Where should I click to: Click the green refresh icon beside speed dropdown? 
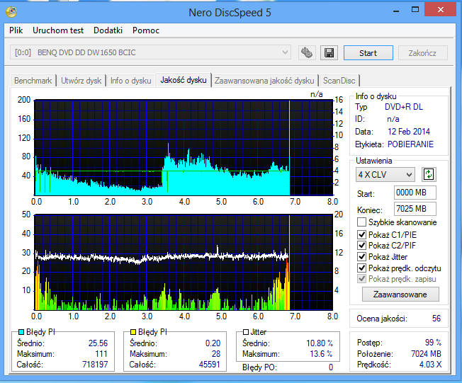click(x=429, y=175)
